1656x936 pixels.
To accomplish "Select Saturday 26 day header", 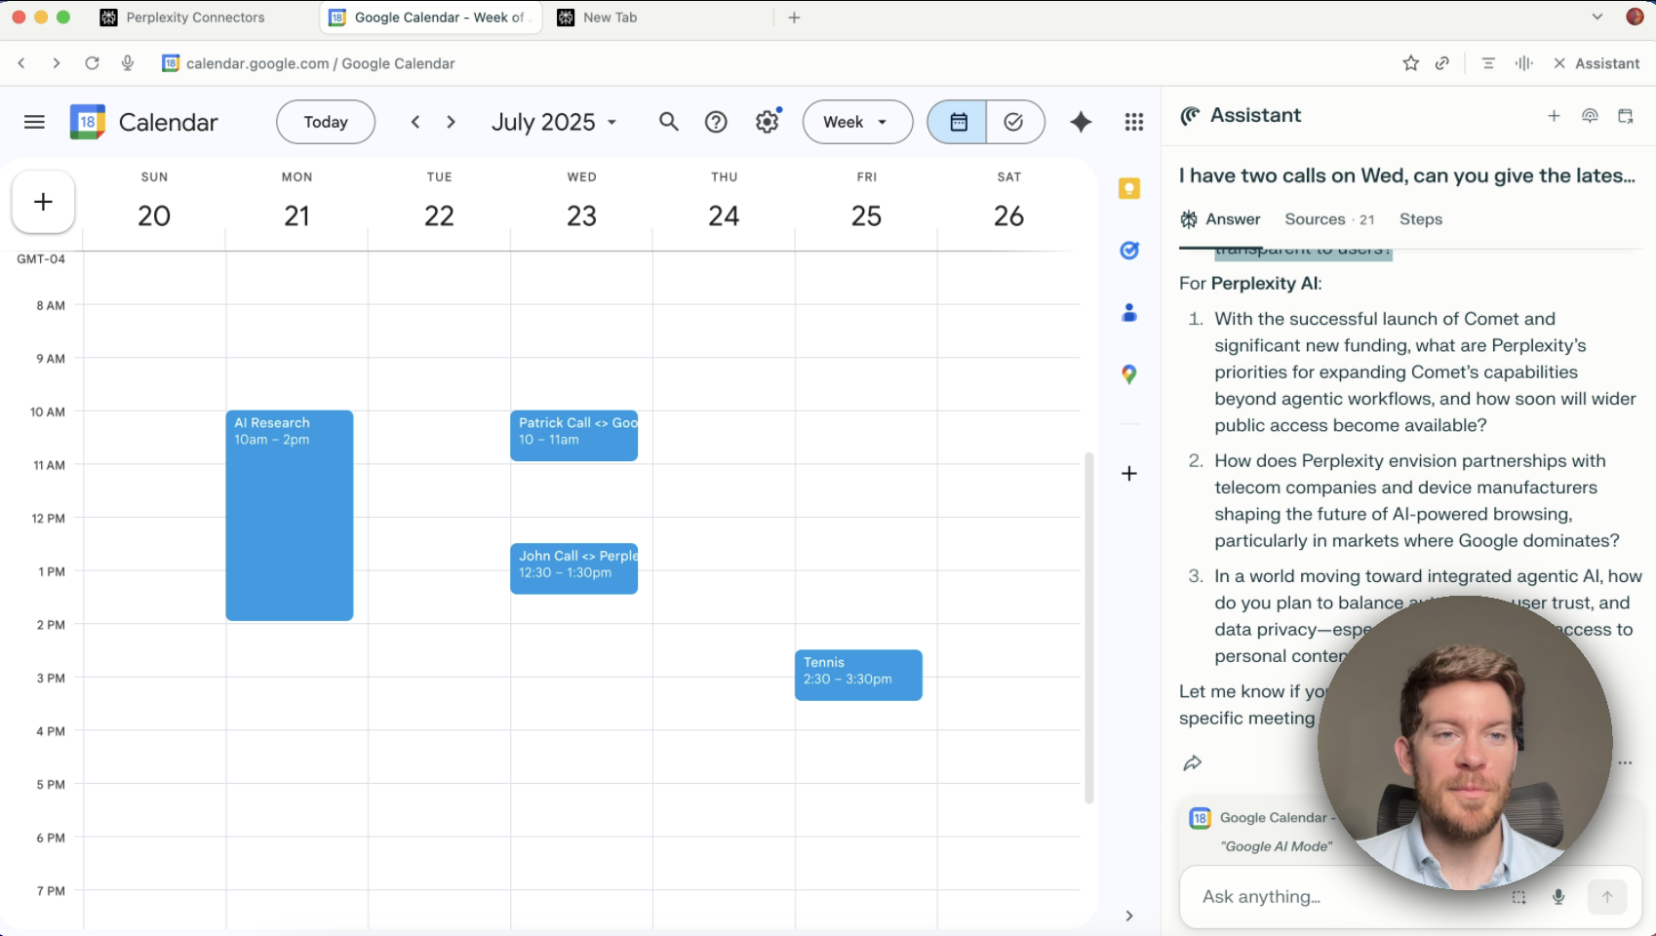I will point(1008,214).
